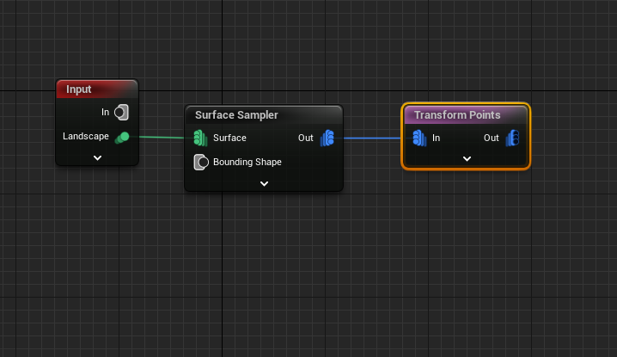Select the Input node by its red title

point(79,89)
